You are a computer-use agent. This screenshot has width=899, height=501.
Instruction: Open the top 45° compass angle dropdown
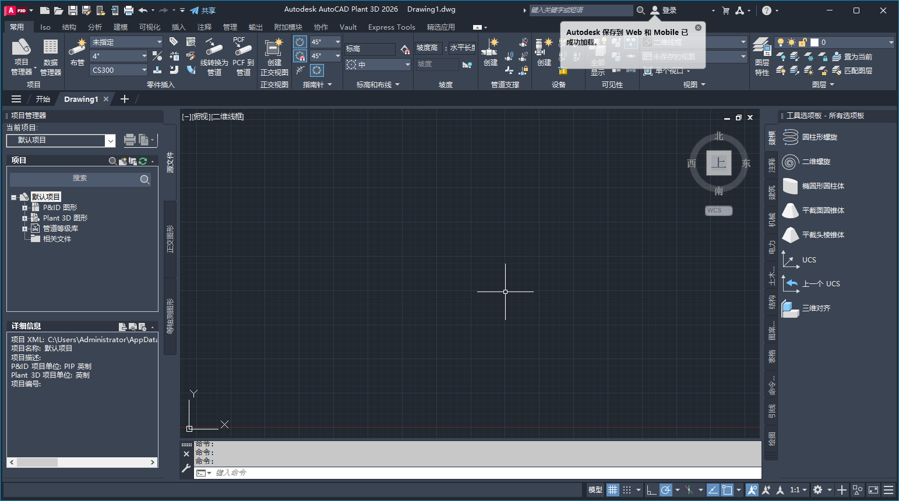tap(325, 42)
